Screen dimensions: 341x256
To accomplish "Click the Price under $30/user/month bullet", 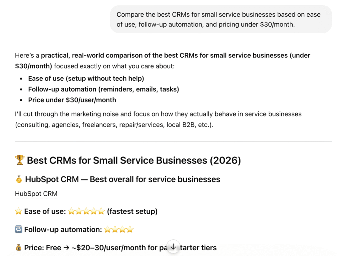I will 72,100.
